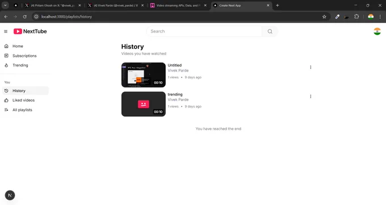Close the Create Next App tab
Image resolution: width=386 pixels, height=205 pixels.
click(268, 6)
